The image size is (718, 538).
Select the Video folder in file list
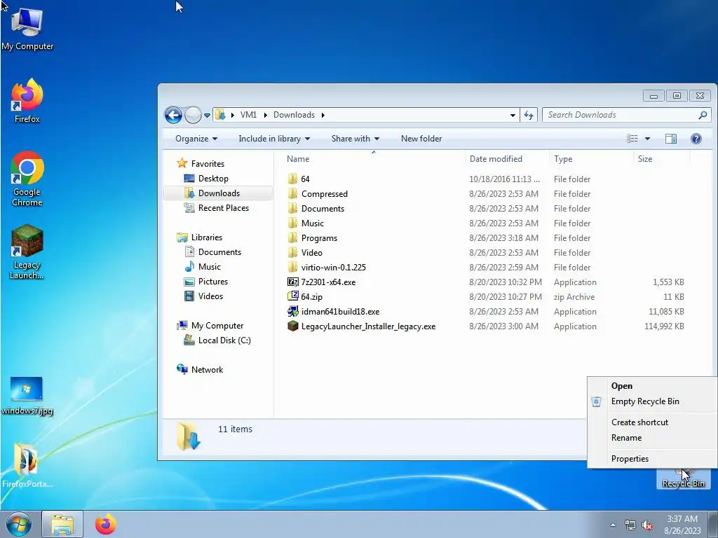coord(304,252)
